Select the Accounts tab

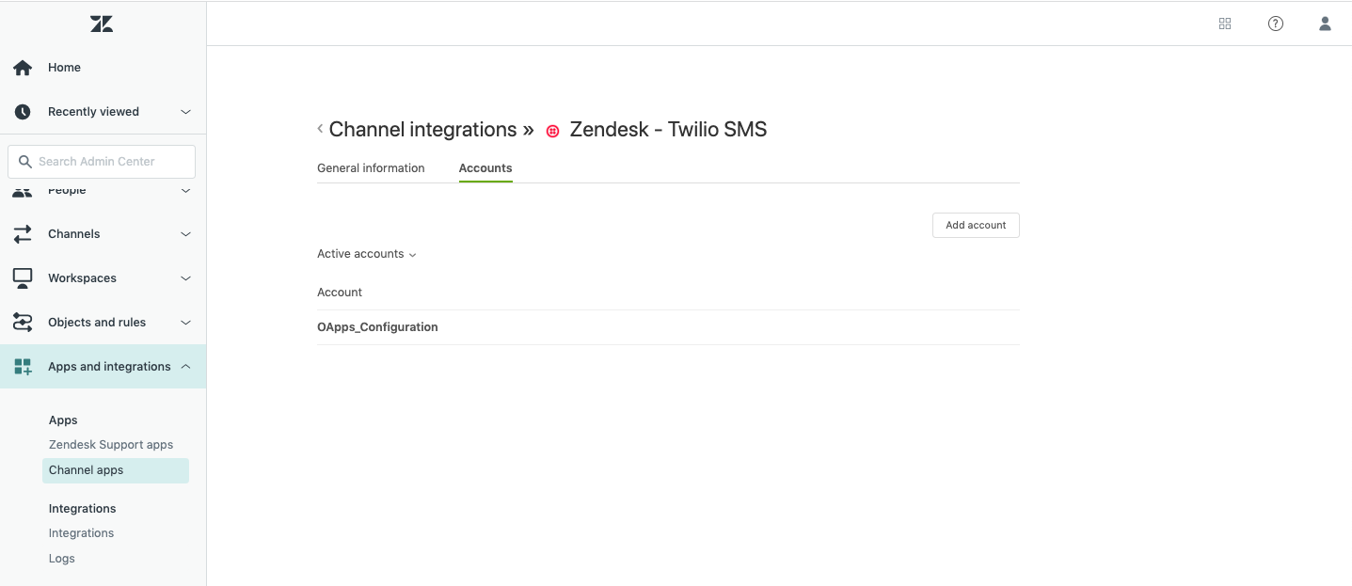tap(485, 168)
